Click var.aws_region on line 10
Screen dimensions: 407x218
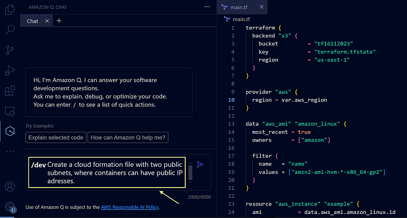[304, 100]
